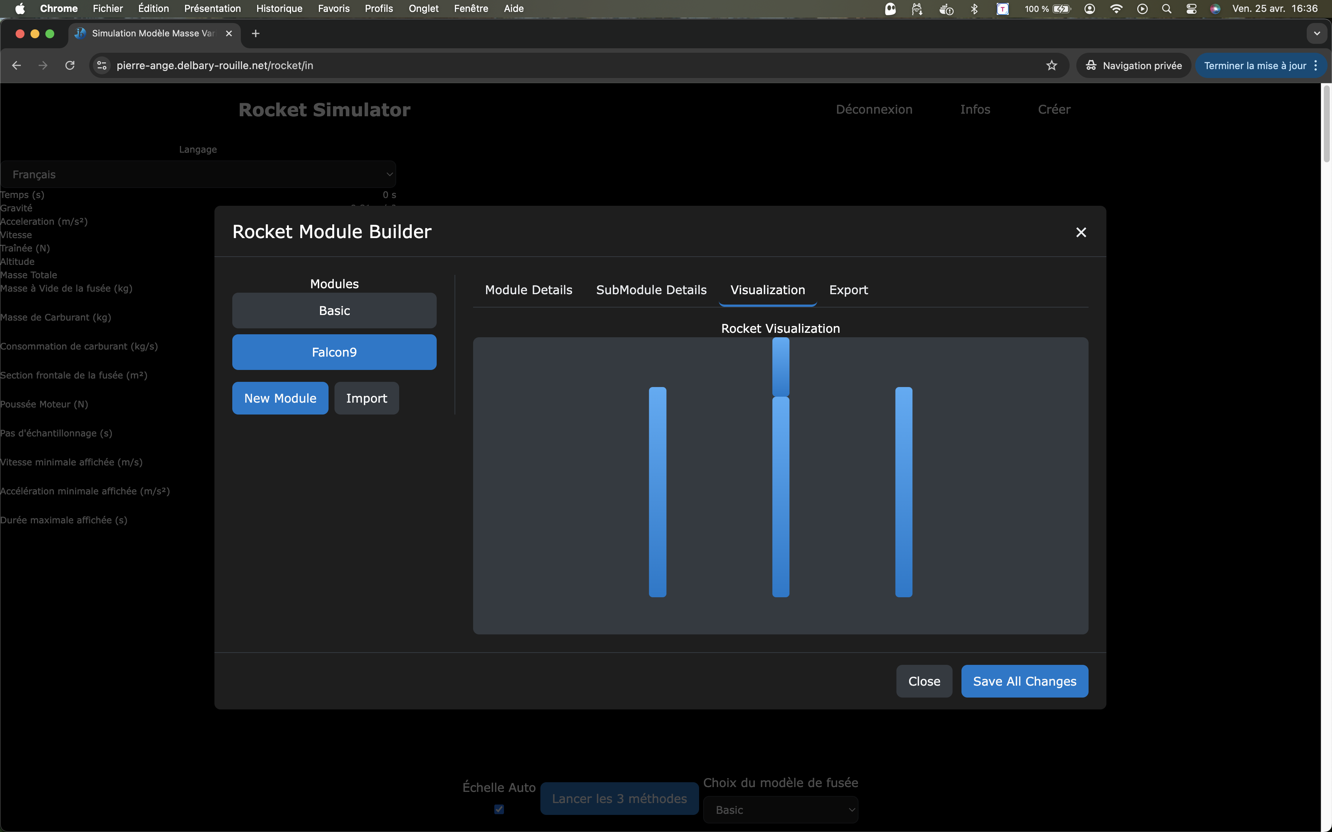Open Control Center icon
Image resolution: width=1332 pixels, height=832 pixels.
1191,8
